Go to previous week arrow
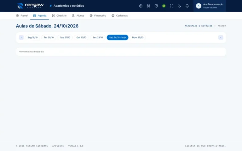 point(21,37)
